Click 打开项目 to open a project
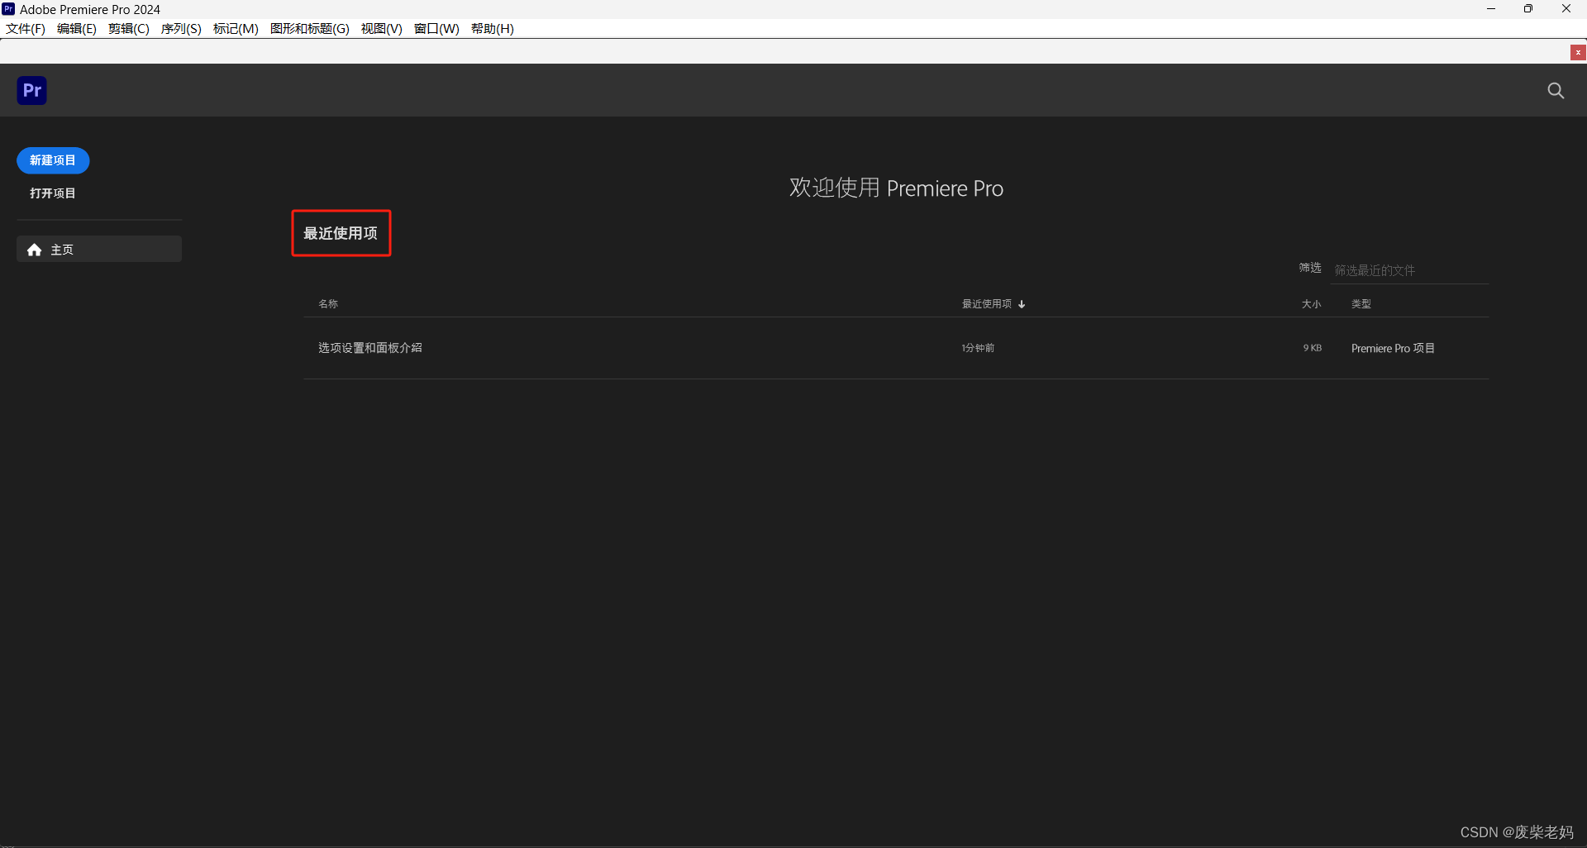 (x=53, y=193)
